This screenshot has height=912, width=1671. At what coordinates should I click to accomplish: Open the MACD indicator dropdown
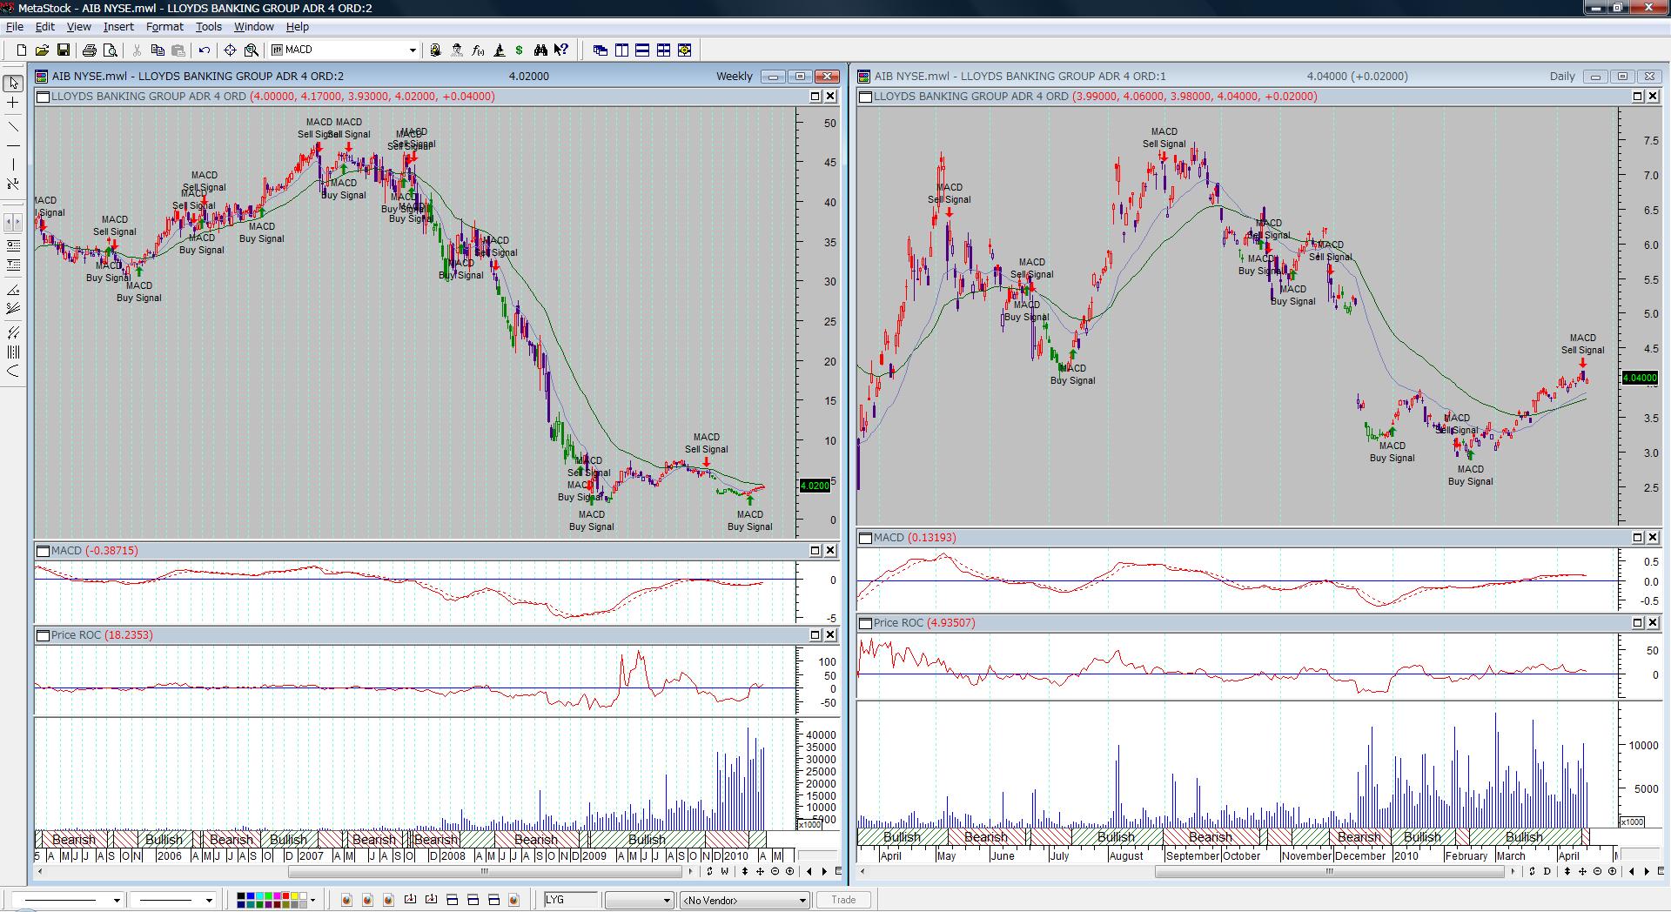tap(413, 50)
